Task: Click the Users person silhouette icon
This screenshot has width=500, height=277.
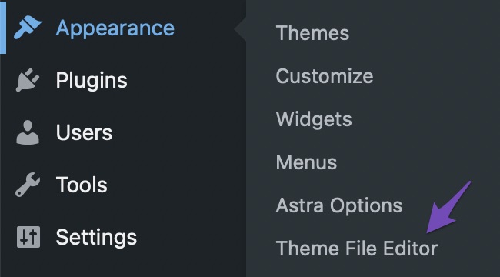Action: coord(28,132)
